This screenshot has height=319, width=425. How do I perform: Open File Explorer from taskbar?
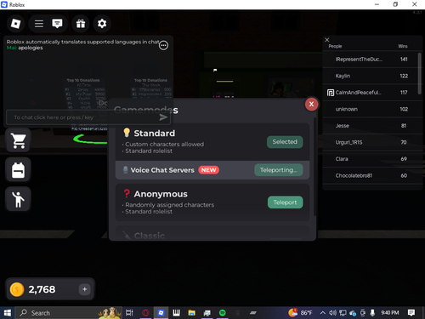pyautogui.click(x=191, y=313)
